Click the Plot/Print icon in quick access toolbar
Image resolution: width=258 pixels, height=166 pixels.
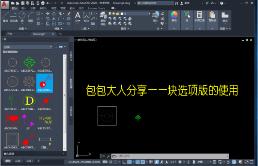click(42, 3)
